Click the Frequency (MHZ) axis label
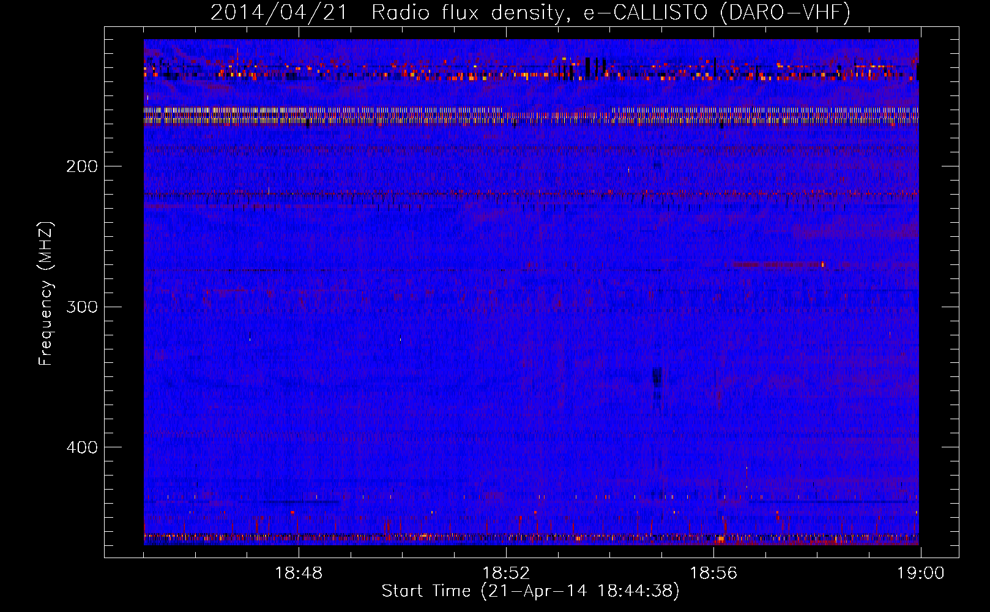The height and width of the screenshot is (612, 990). point(46,294)
